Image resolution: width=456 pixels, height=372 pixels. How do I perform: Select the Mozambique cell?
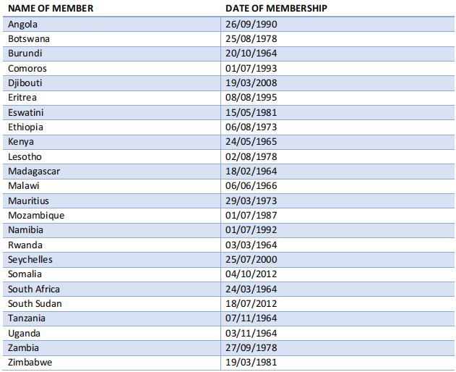tap(36, 216)
